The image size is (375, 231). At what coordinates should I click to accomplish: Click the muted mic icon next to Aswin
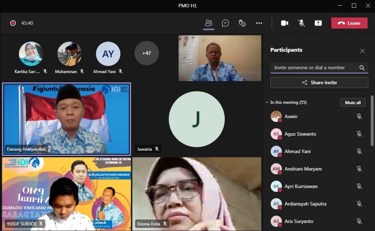coord(359,117)
